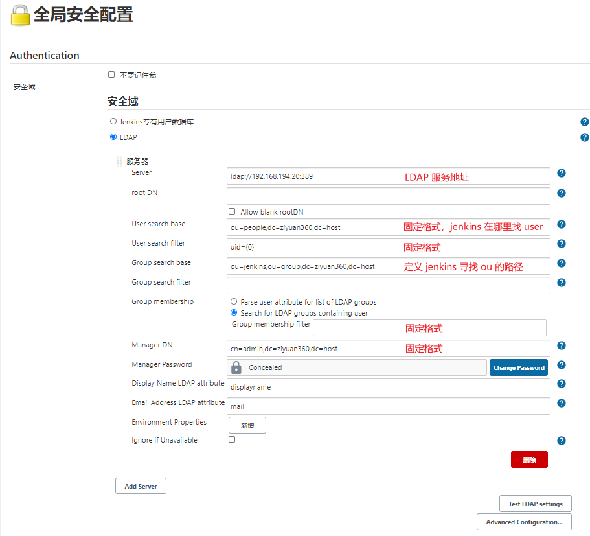This screenshot has height=536, width=590.
Task: Click the drag handle beside 服务器 section
Action: pos(119,161)
